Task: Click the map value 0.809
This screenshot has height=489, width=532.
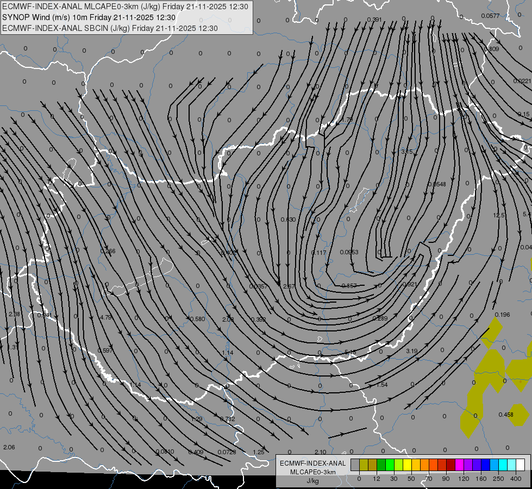Action: tap(492, 49)
